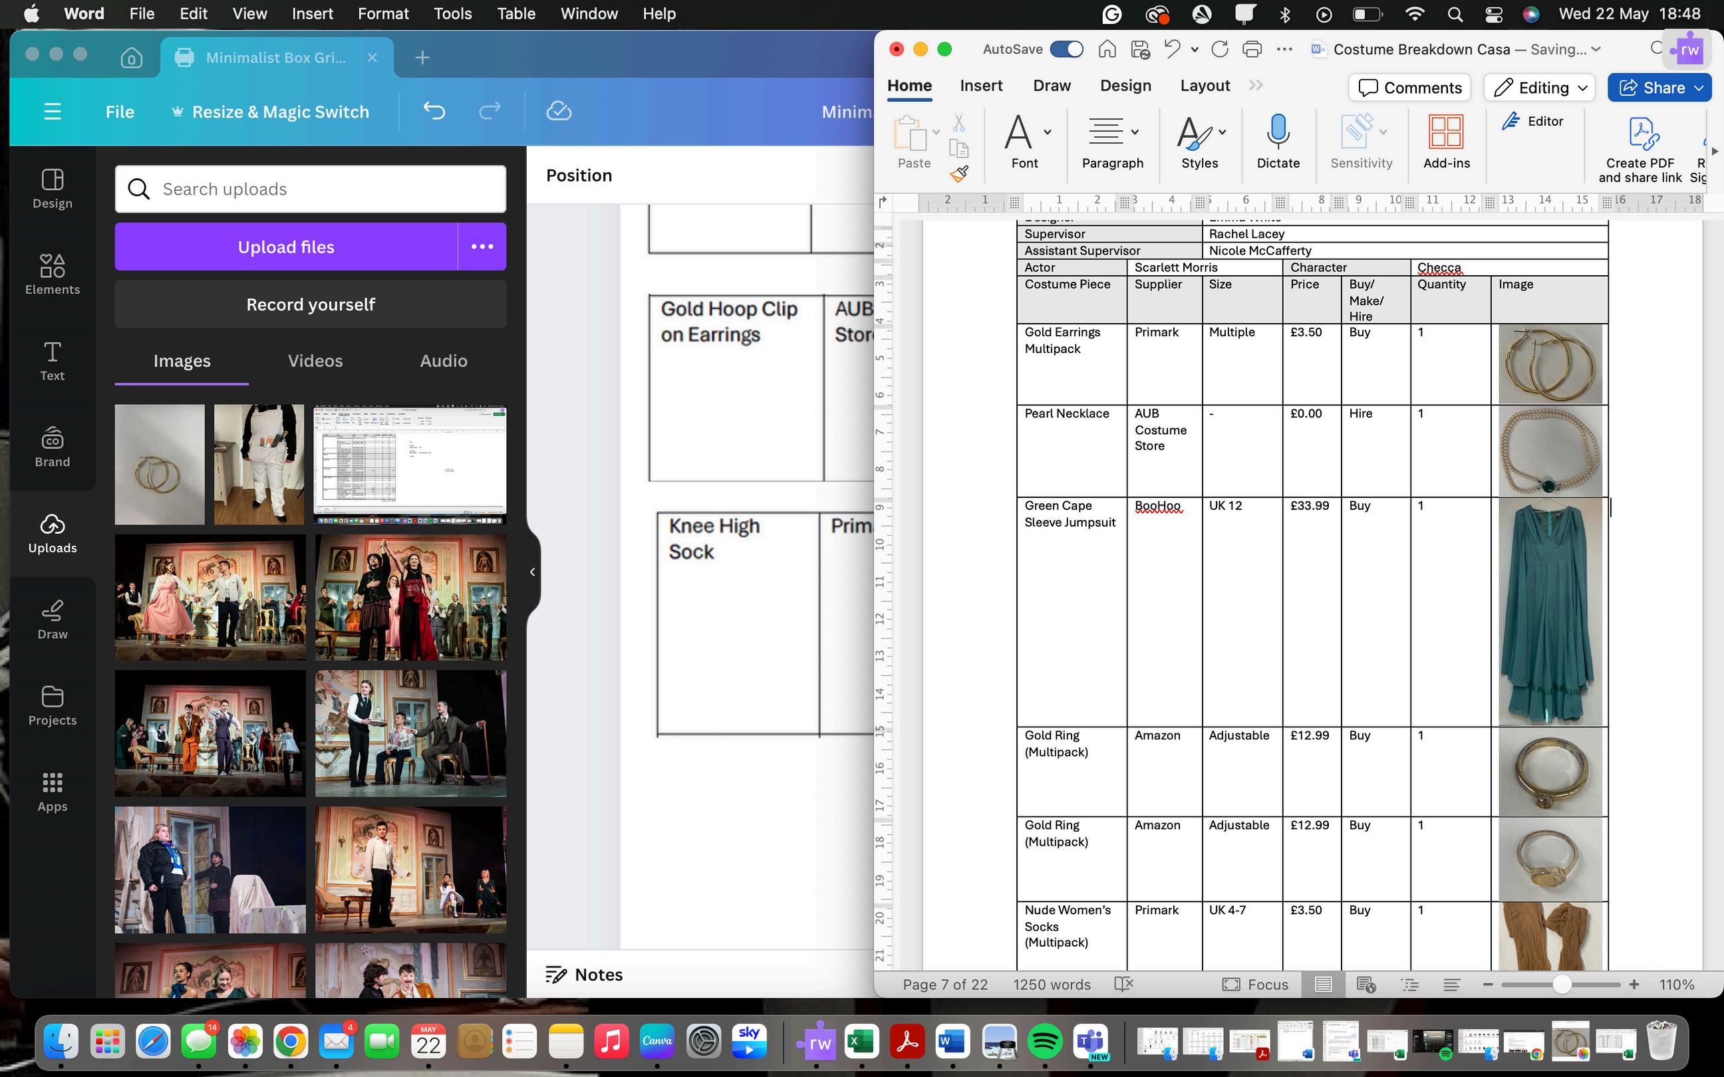Image resolution: width=1724 pixels, height=1077 pixels.
Task: Open the Apps sidebar icon in Canva
Action: [x=52, y=791]
